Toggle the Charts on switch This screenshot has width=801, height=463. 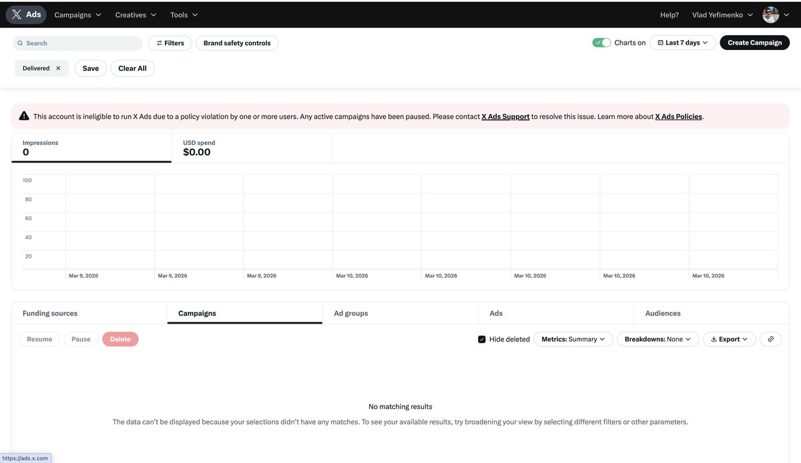click(601, 43)
